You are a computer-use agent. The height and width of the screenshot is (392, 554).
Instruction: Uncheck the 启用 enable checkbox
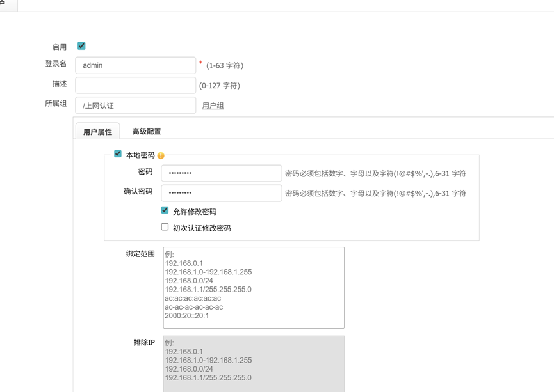coord(81,46)
